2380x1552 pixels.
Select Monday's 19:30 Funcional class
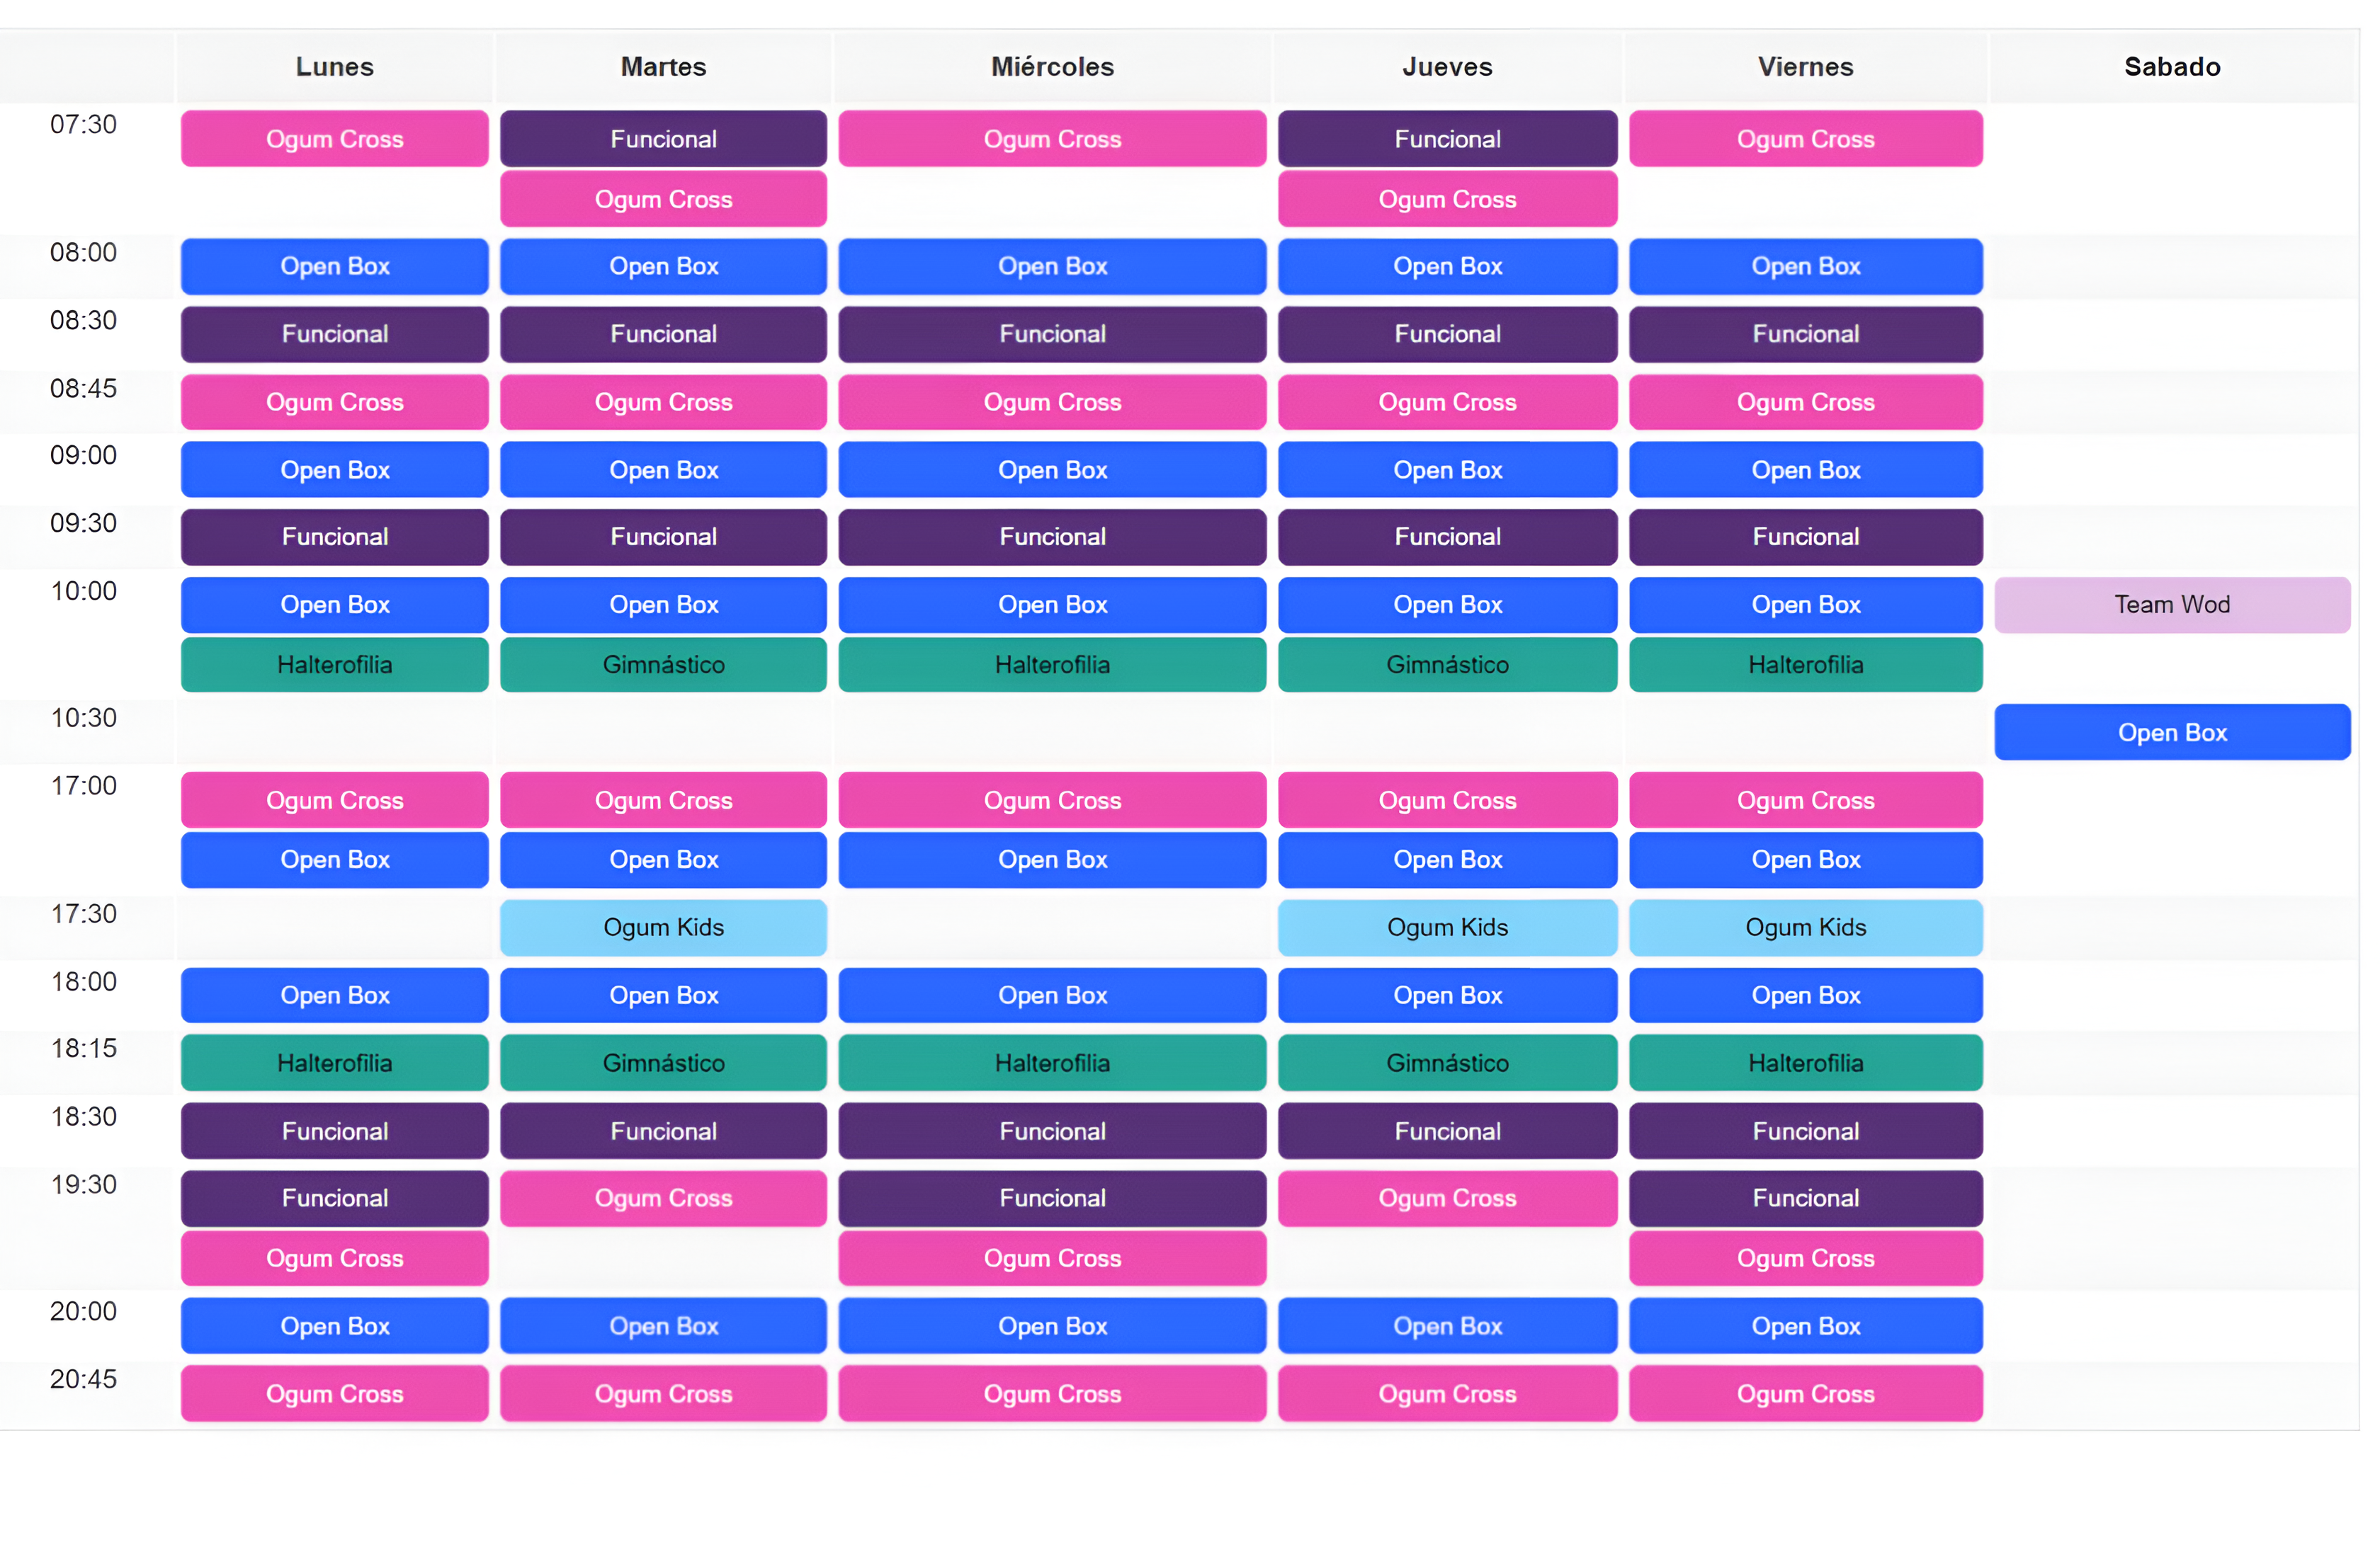pyautogui.click(x=334, y=1198)
